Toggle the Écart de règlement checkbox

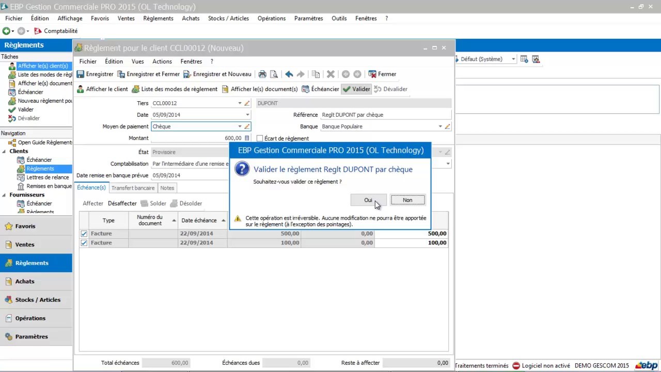pyautogui.click(x=260, y=138)
